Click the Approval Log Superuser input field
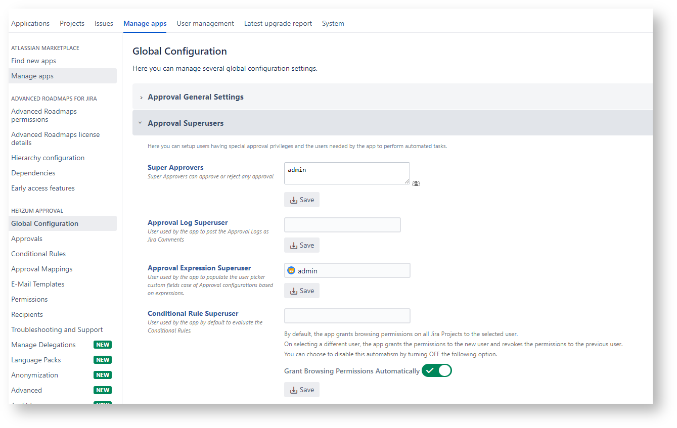 point(342,225)
